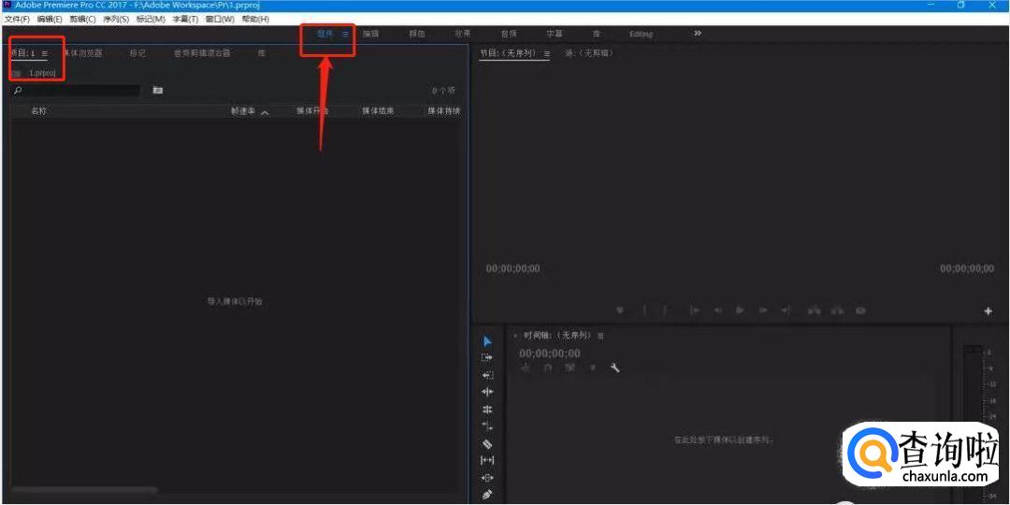The height and width of the screenshot is (505, 1010).
Task: Click the project panel horizontal scrollbar
Action: [84, 489]
